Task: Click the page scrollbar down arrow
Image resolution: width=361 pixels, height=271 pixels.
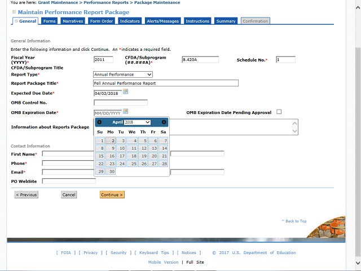Action: pos(358,263)
